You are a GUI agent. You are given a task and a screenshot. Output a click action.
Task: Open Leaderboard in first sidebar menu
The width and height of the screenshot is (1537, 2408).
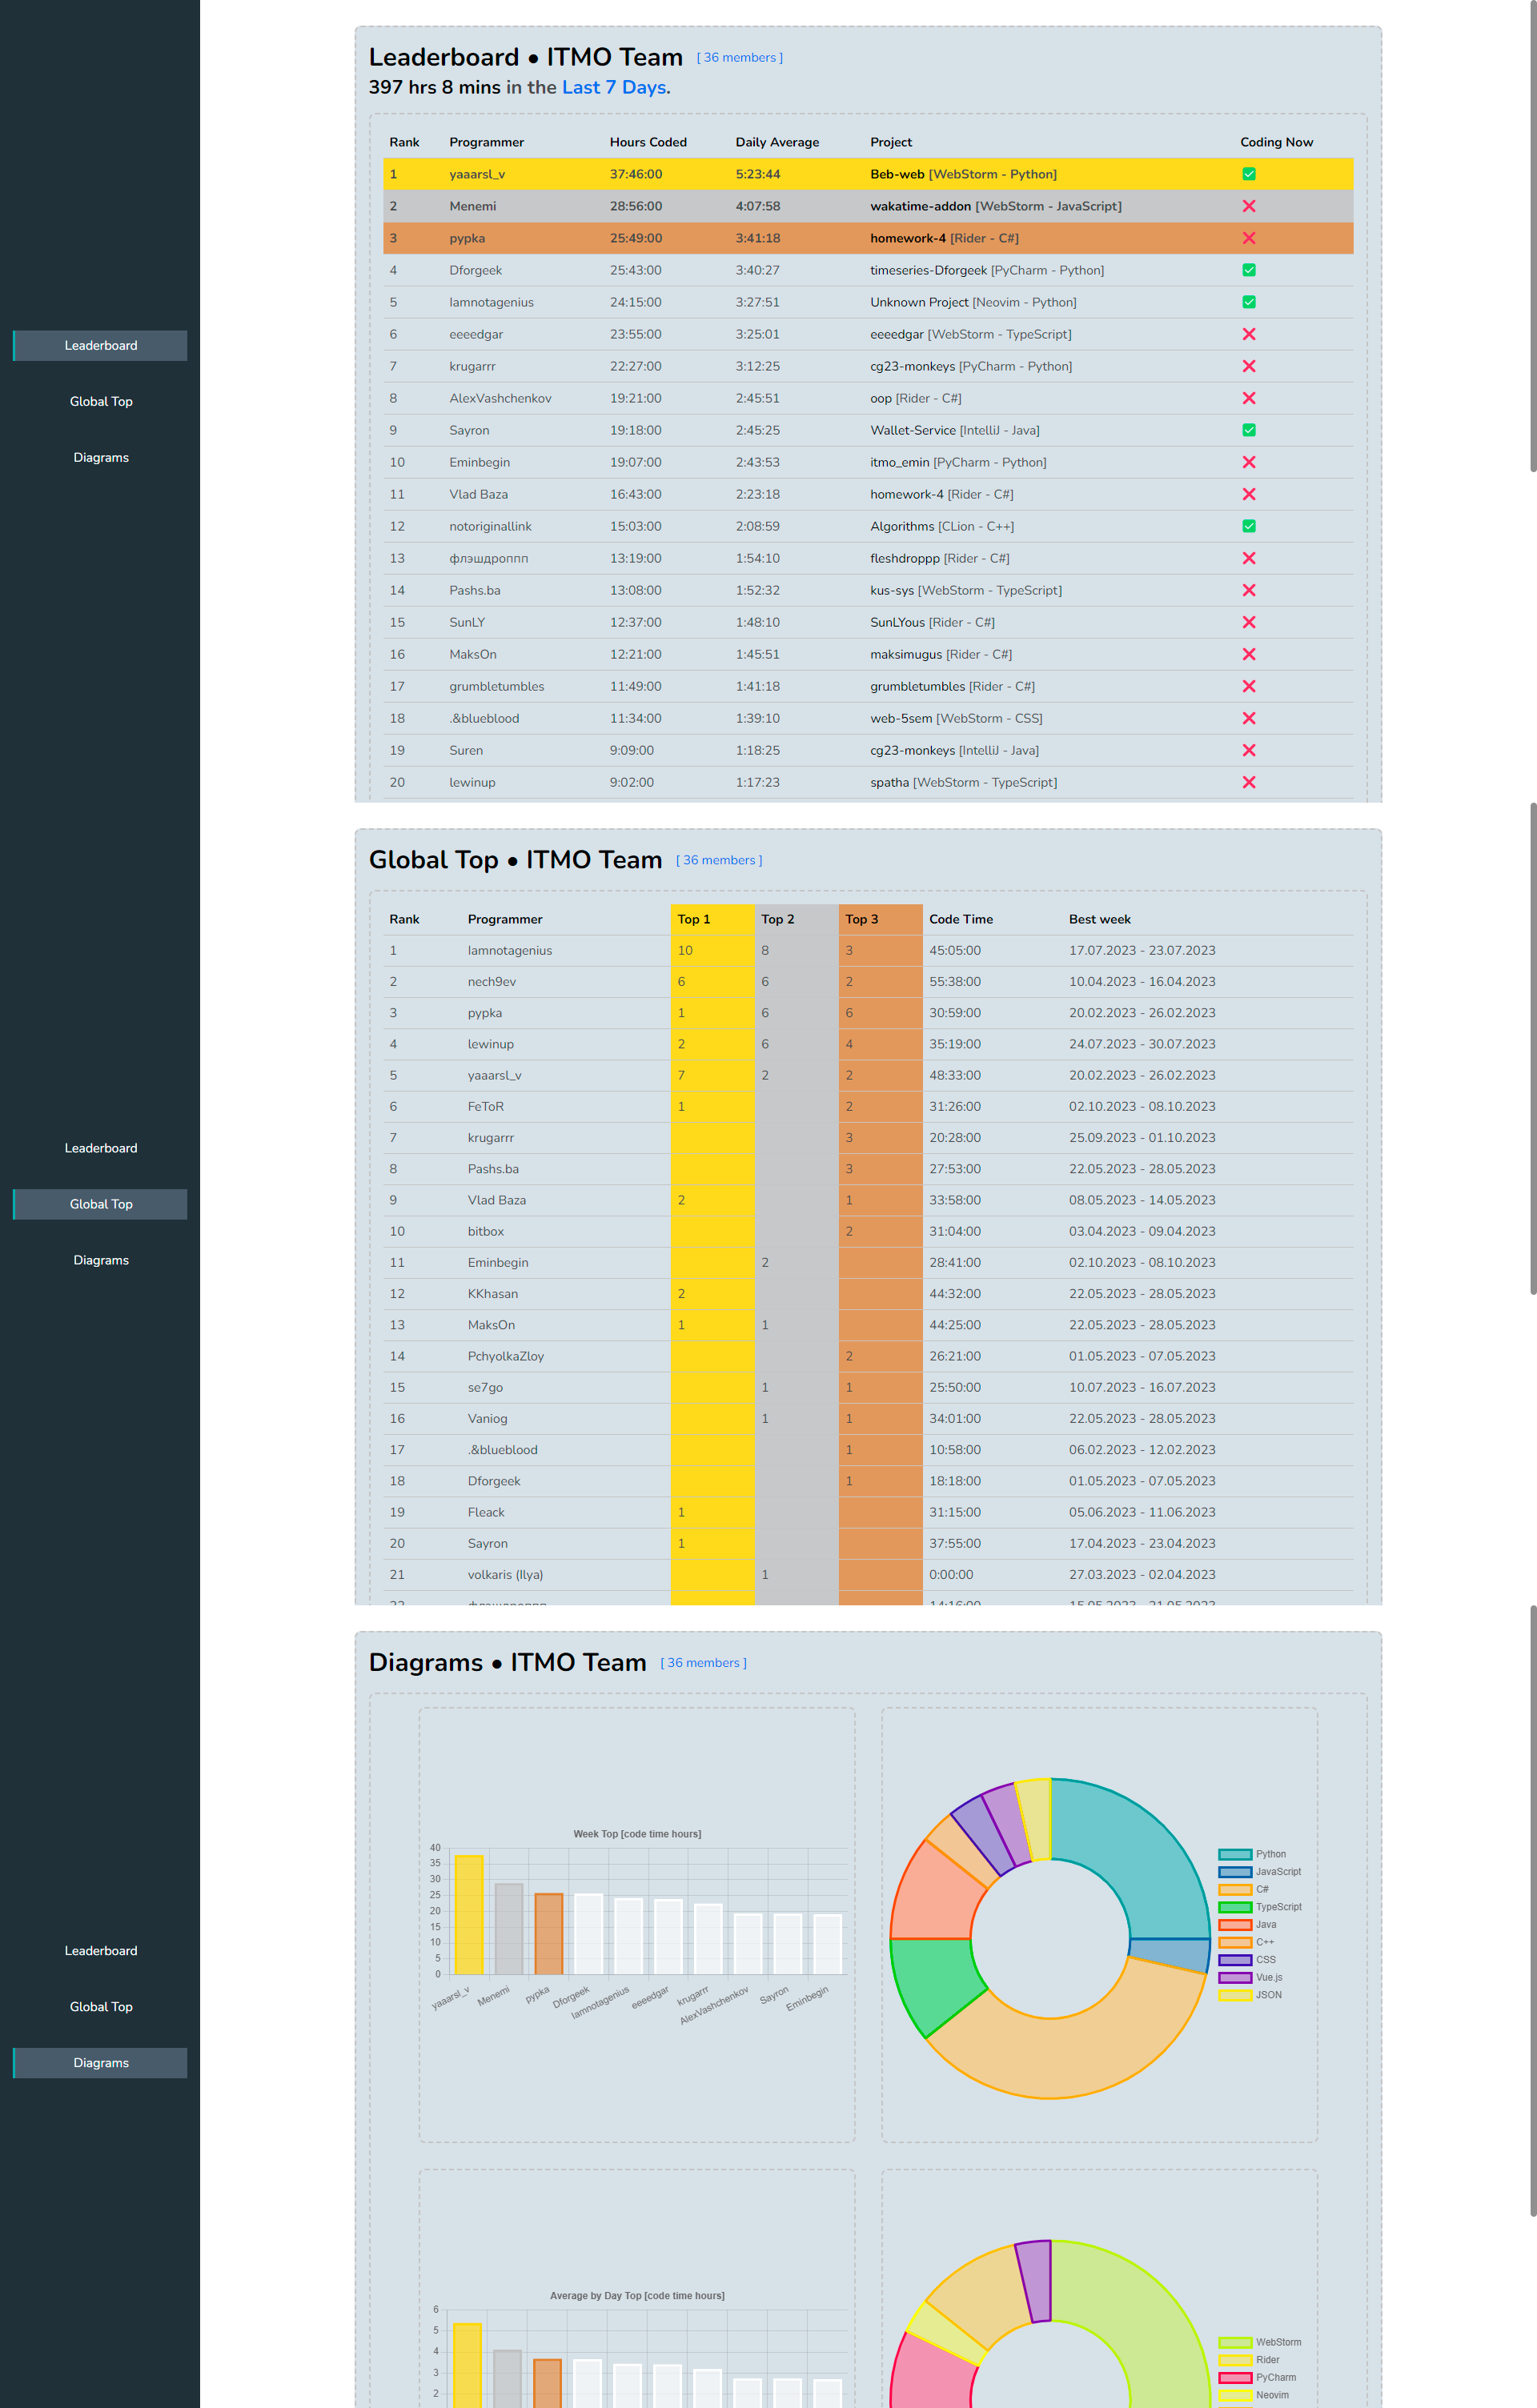tap(101, 345)
